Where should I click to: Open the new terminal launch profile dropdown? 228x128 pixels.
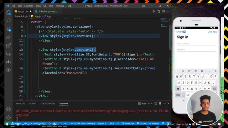coord(152,103)
